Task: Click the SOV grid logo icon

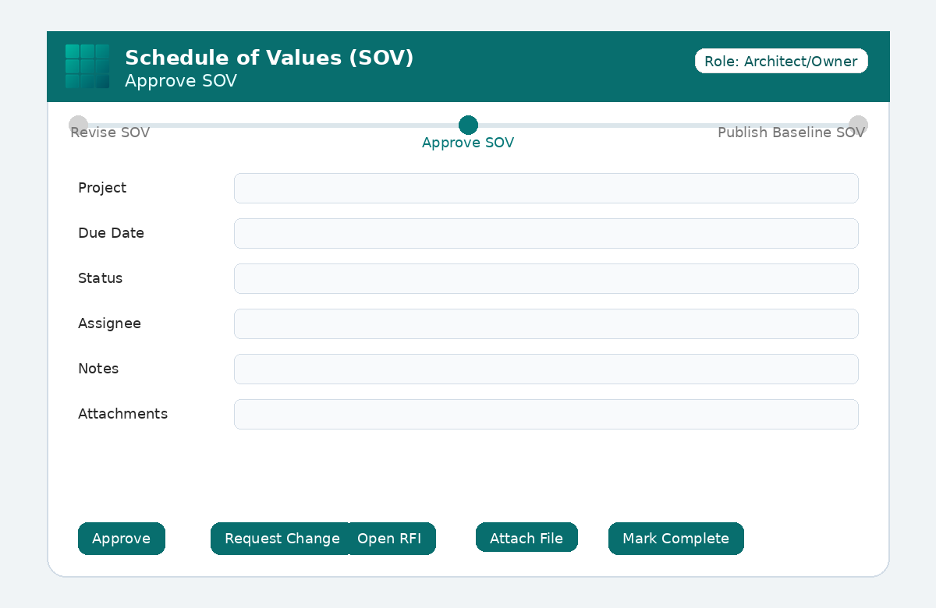Action: click(87, 66)
